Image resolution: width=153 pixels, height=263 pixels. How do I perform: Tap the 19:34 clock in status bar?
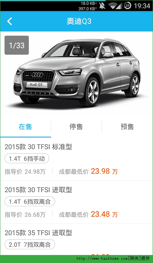point(142,6)
